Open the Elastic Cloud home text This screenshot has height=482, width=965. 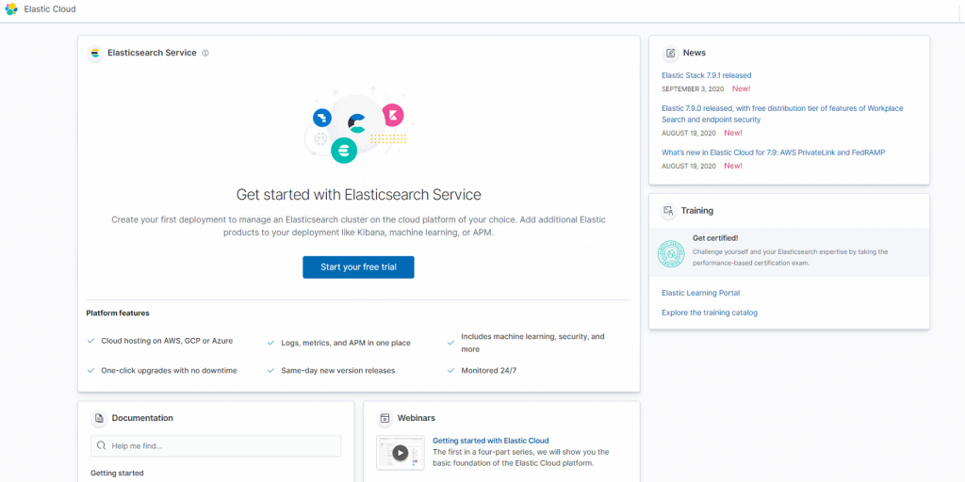pyautogui.click(x=50, y=9)
